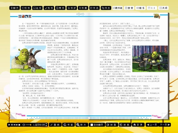This screenshot has height=133, width=178.
Task: Click the 搜索 search button
Action: tap(129, 8)
